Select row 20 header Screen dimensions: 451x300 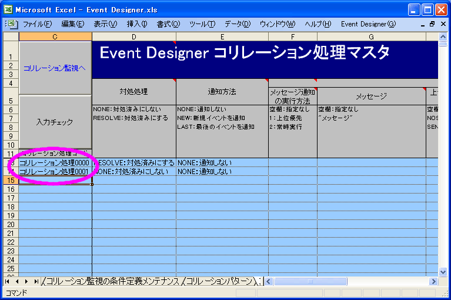(x=11, y=224)
